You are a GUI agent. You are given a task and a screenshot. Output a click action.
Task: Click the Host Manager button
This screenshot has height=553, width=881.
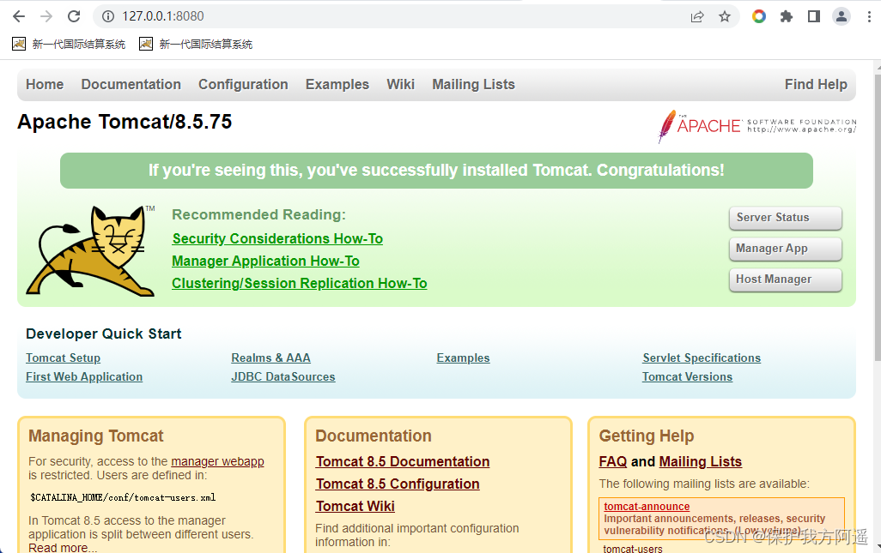[x=786, y=280]
